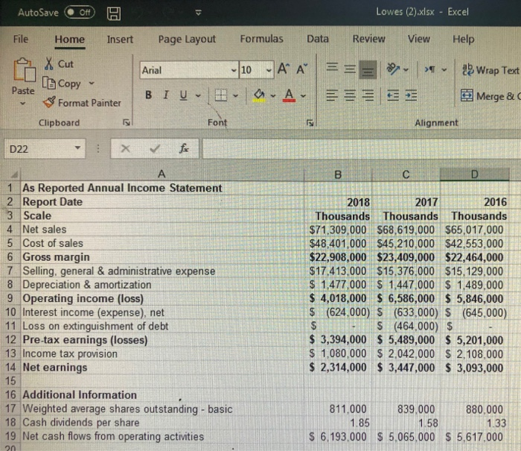Expand the Copy options arrow
This screenshot has height=451, width=521.
point(92,83)
